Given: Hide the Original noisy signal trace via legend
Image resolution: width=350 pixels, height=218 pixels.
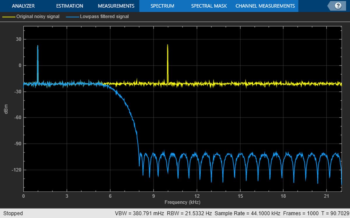Looking at the screenshot, I should coord(38,17).
